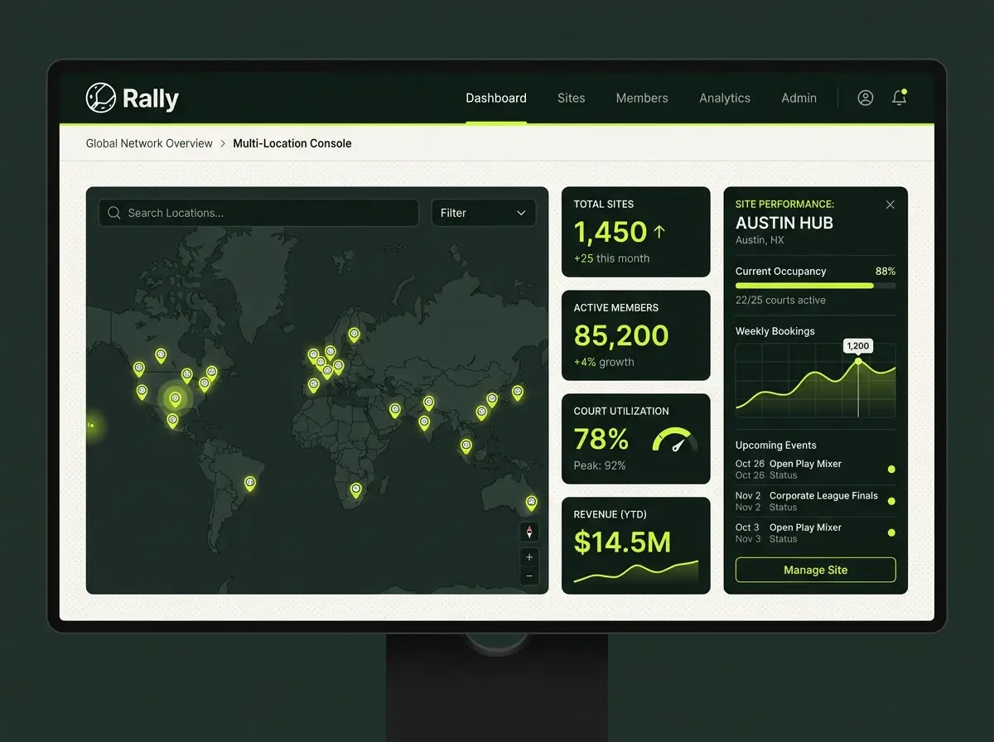
Task: Select the map pin over Indonesia
Action: coord(466,446)
